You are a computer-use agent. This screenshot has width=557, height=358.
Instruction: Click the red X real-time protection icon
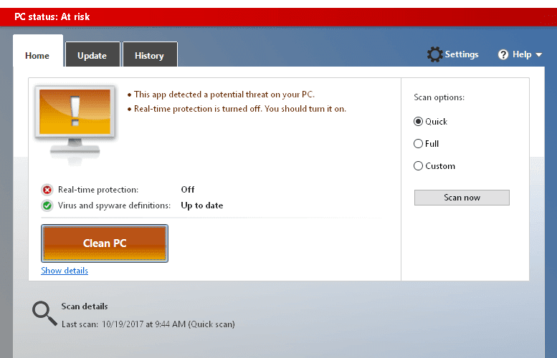tap(47, 190)
